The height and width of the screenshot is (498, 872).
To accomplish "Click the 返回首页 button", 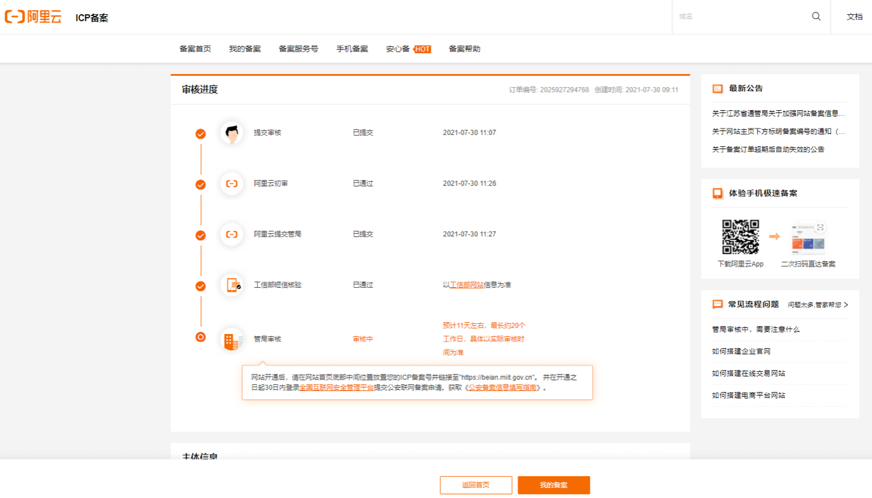I will [476, 485].
